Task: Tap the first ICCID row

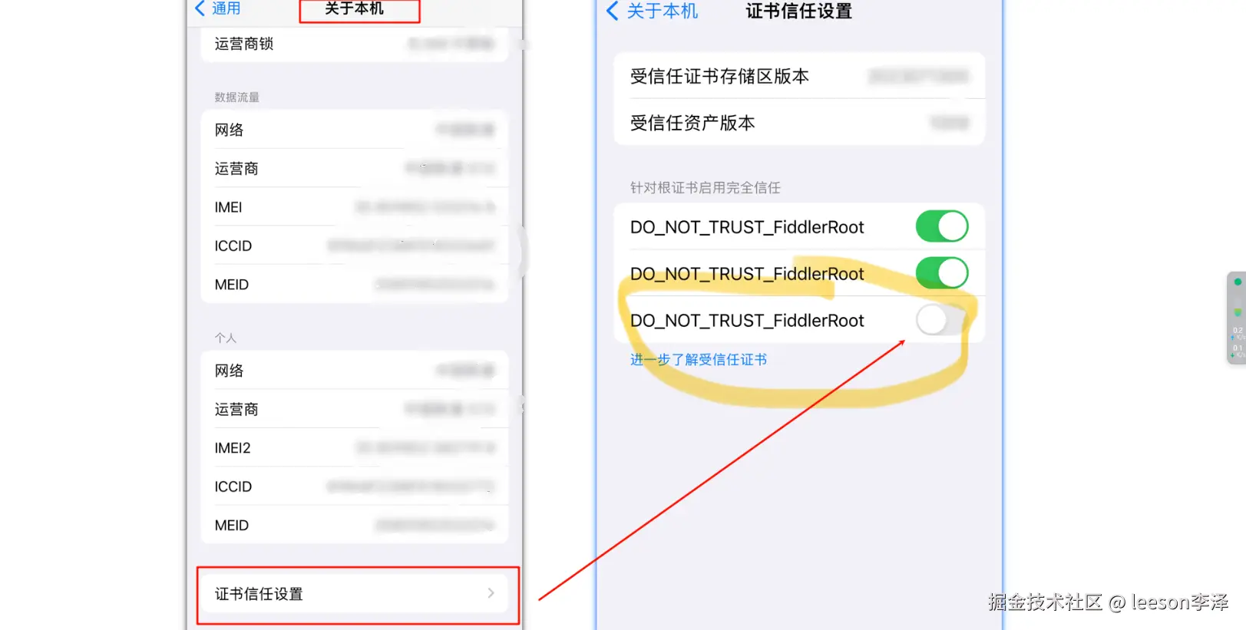Action: click(355, 246)
